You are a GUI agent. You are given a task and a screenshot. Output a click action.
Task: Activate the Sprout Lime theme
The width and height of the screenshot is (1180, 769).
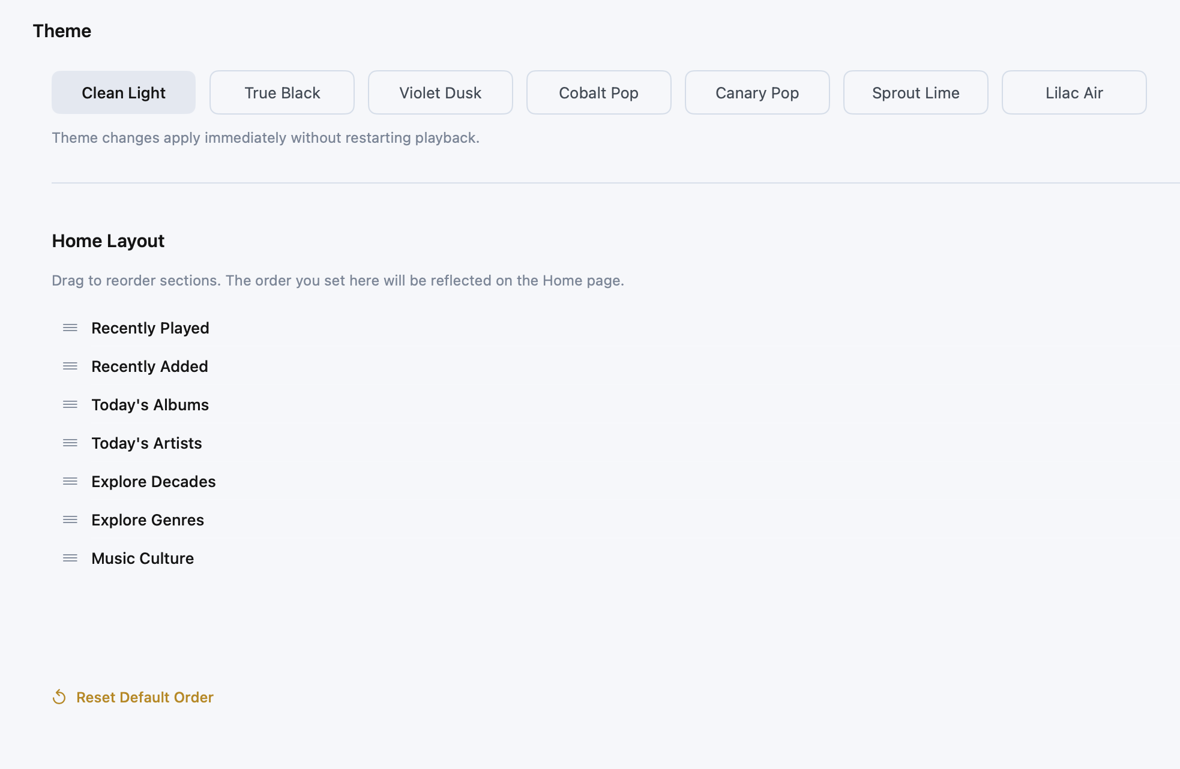(x=916, y=92)
